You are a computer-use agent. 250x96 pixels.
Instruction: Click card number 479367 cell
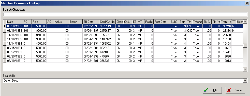[107, 56]
